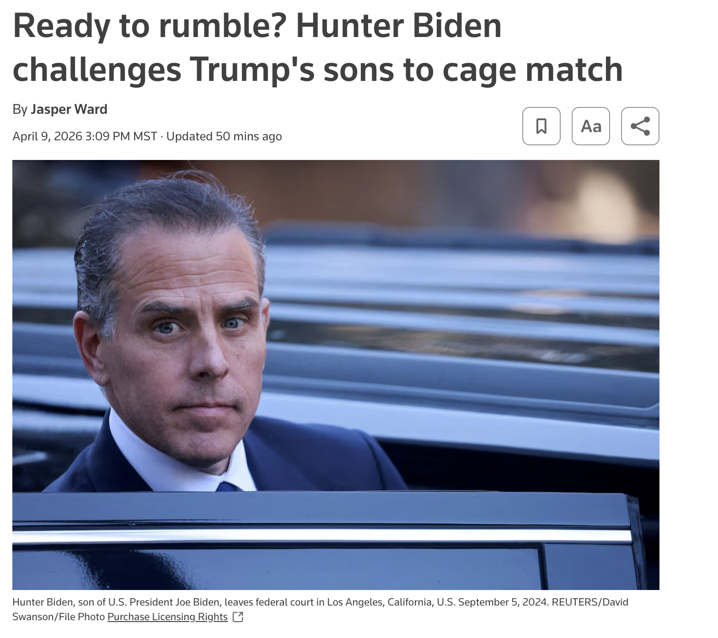Image resolution: width=718 pixels, height=638 pixels.
Task: Click the external-link icon after Licensing Rights
Action: tap(238, 617)
